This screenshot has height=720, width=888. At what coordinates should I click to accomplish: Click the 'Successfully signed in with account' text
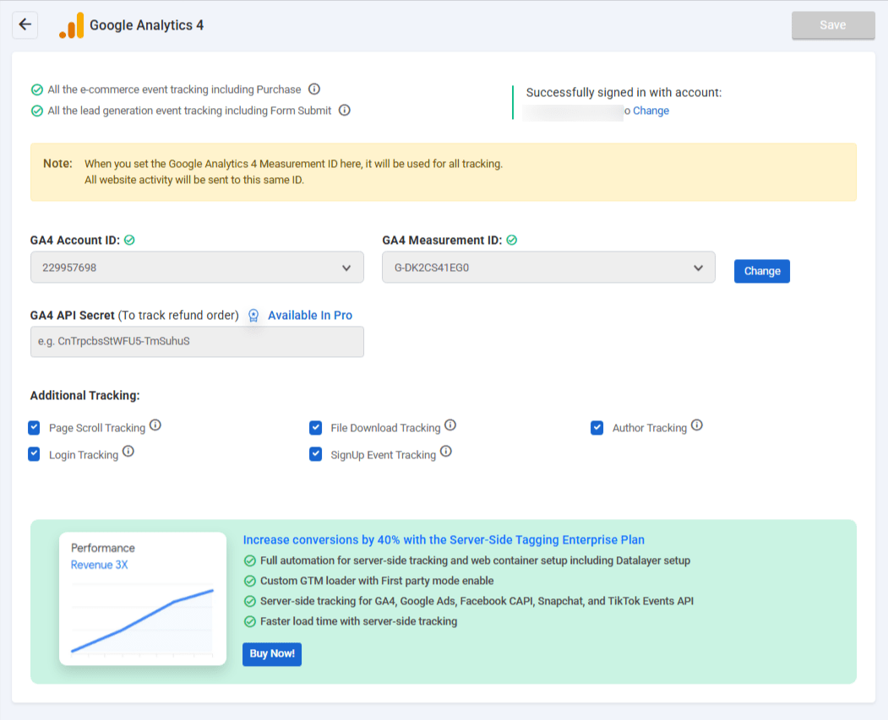tap(624, 93)
